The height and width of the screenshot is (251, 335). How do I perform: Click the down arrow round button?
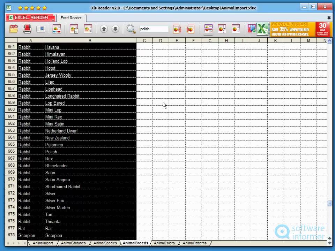tap(116, 29)
